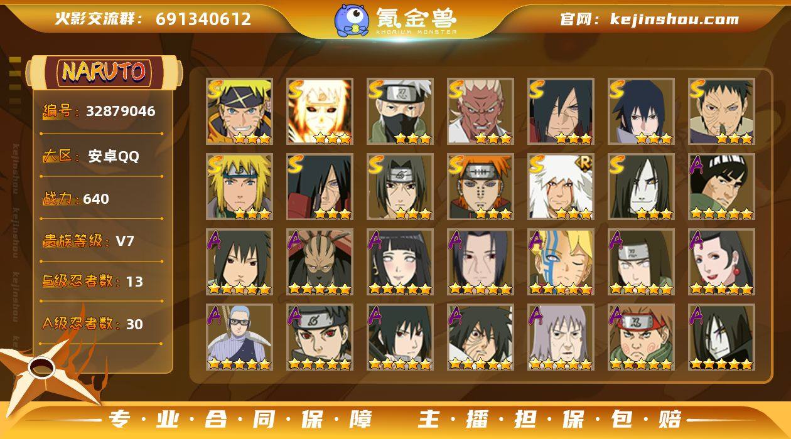
Task: Open the NARUTO scroll title banner
Action: (104, 71)
